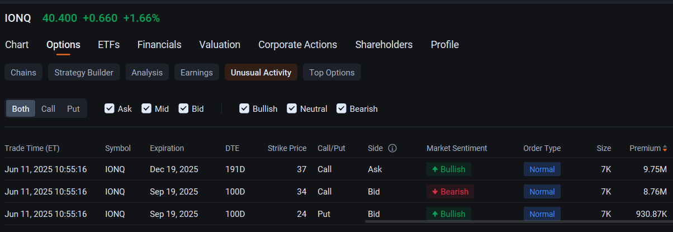Click the Ask side cell
Screen dimensions: 673x232
click(375, 169)
